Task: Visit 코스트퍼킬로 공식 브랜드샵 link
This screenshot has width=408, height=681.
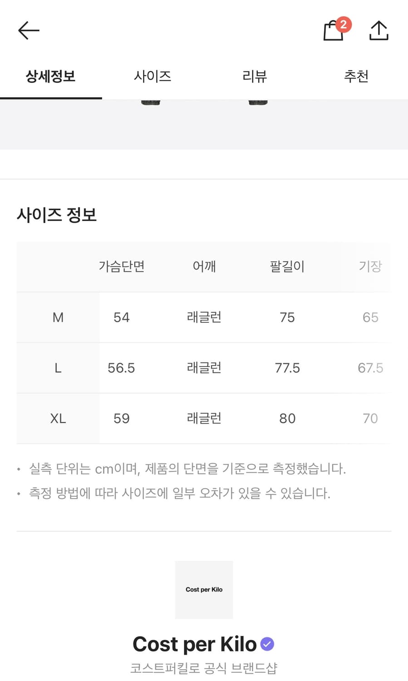Action: (203, 668)
